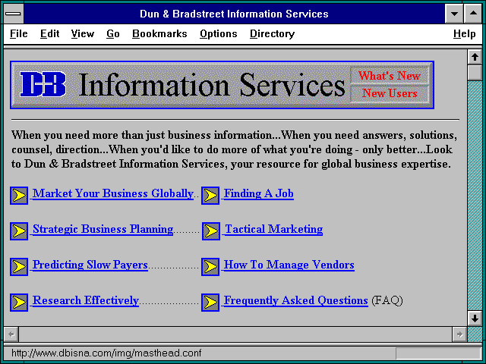Open the window control menu box
Image resolution: width=486 pixels, height=364 pixels.
[x=14, y=14]
